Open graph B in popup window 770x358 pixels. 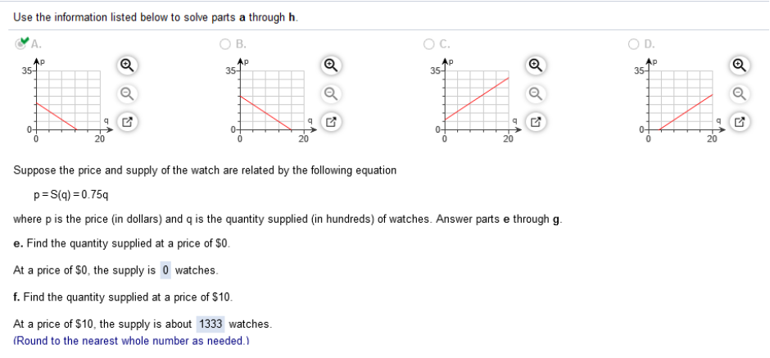click(331, 122)
